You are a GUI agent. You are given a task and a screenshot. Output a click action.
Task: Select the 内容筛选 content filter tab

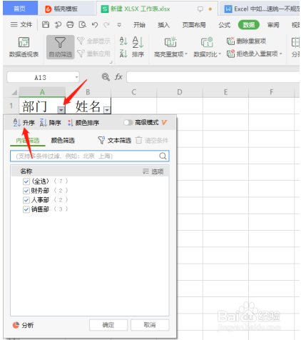click(28, 141)
